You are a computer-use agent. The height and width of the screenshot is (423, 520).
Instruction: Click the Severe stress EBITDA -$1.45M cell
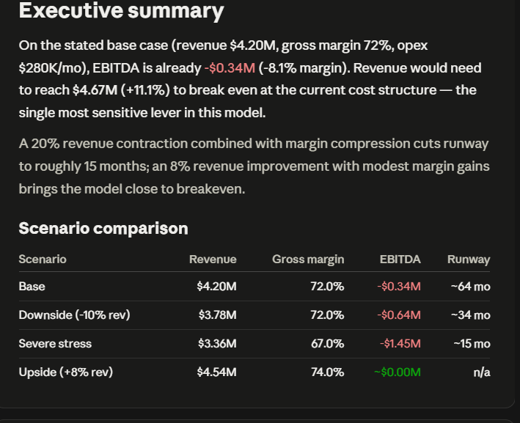point(400,343)
